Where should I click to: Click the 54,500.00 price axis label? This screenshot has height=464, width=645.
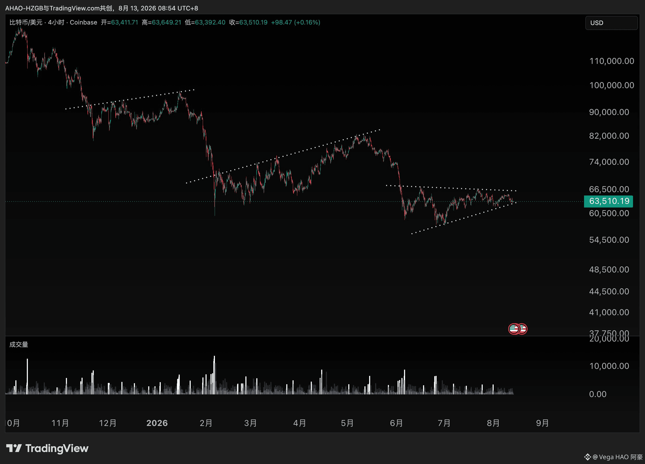[609, 240]
